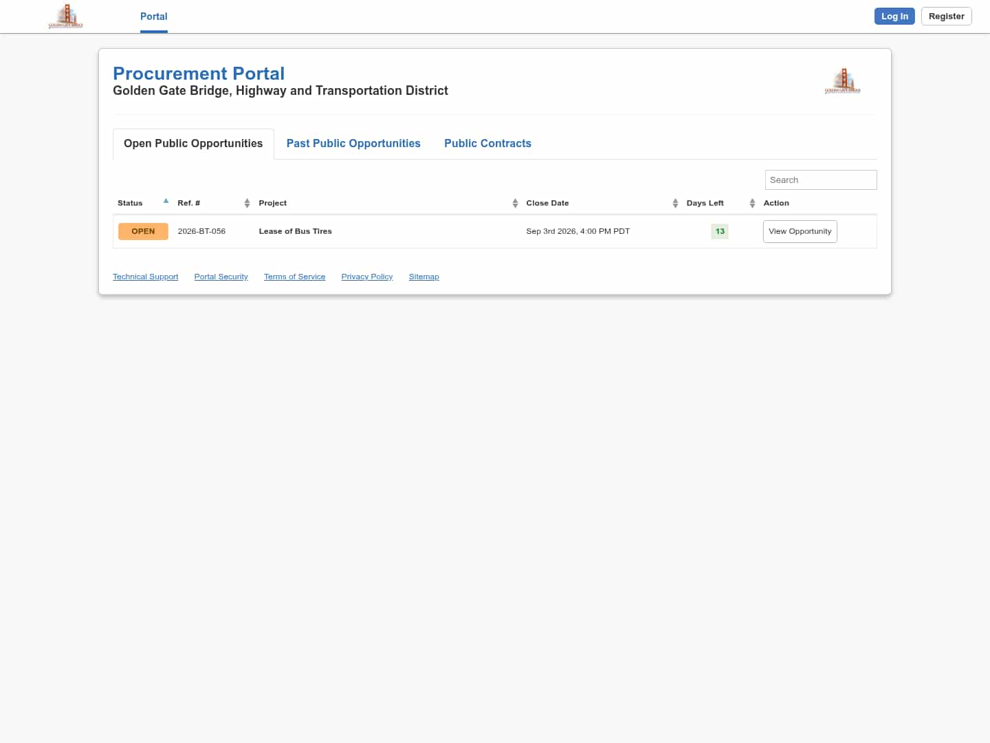Viewport: 990px width, 743px height.
Task: Open the Technical Support link
Action: tap(145, 277)
